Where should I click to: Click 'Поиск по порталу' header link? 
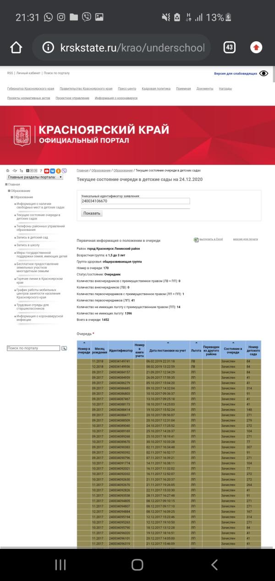[57, 73]
